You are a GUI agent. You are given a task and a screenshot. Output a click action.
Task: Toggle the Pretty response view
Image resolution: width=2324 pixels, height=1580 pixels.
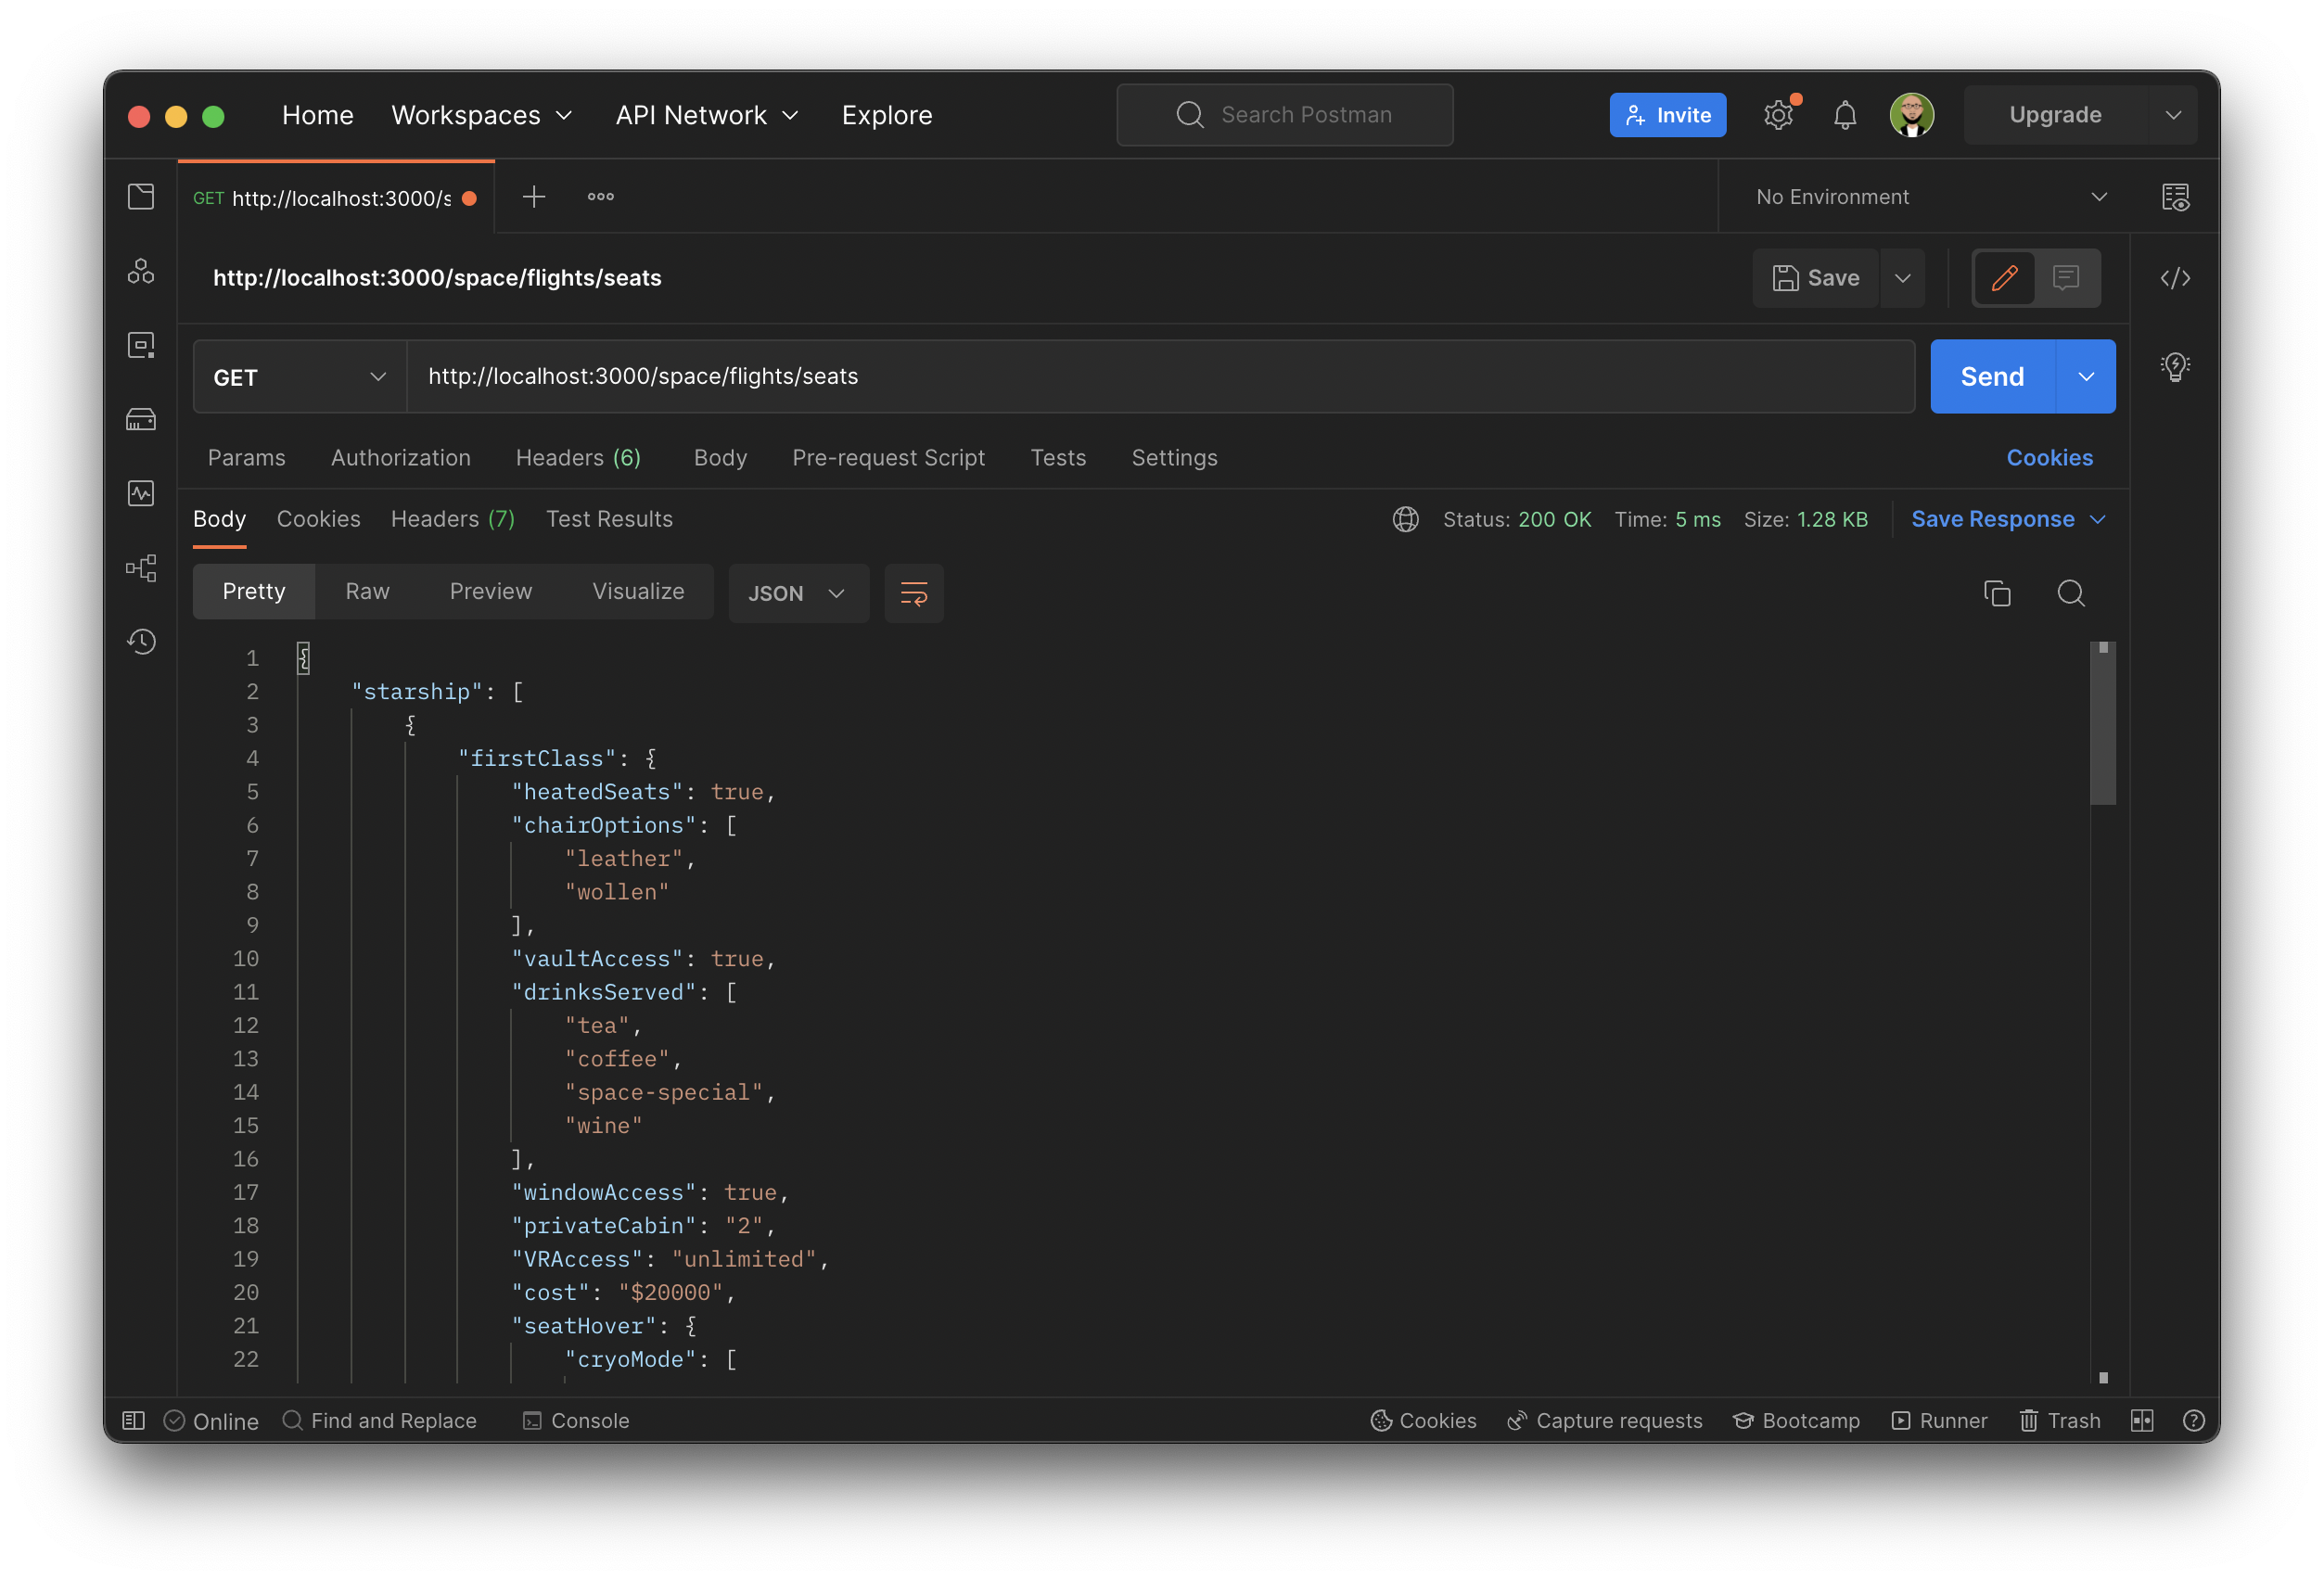click(x=253, y=591)
